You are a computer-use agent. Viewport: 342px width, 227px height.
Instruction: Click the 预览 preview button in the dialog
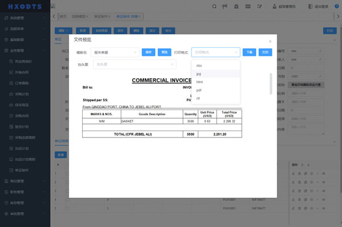165,52
